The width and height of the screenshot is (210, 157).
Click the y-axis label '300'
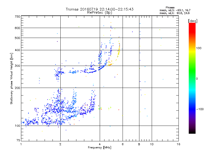(x=17, y=66)
